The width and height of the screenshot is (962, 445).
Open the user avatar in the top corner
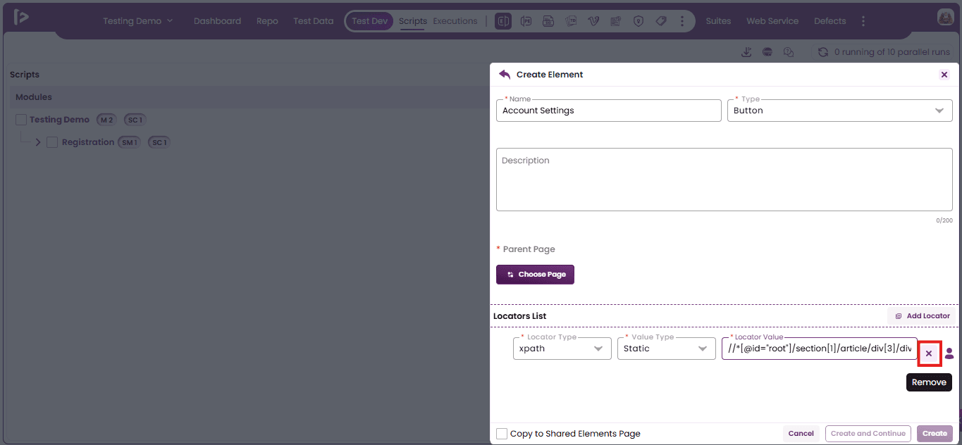click(x=946, y=18)
